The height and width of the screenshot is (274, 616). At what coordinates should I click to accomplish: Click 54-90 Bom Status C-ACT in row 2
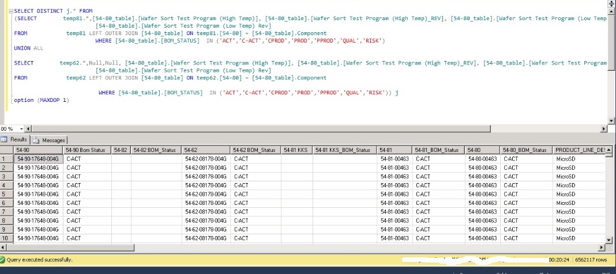pyautogui.click(x=87, y=168)
